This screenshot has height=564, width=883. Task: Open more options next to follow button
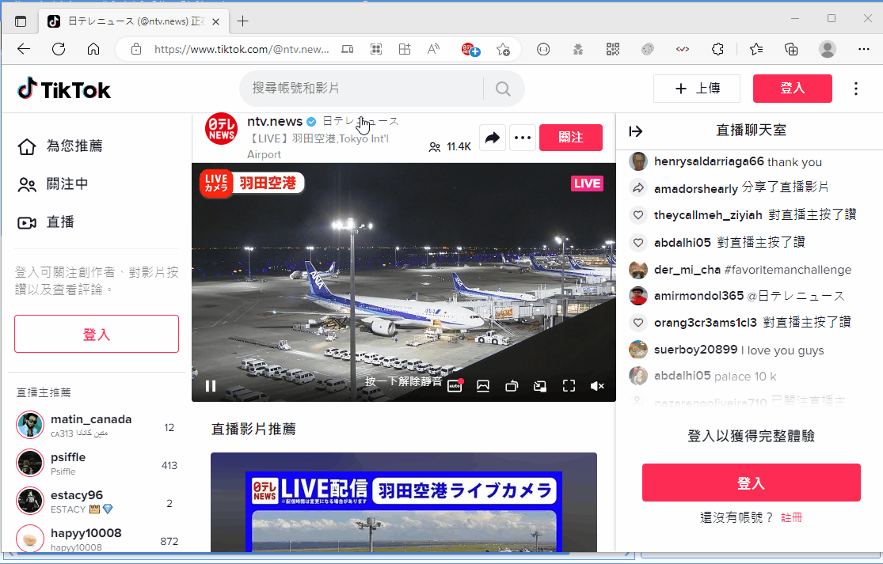523,138
